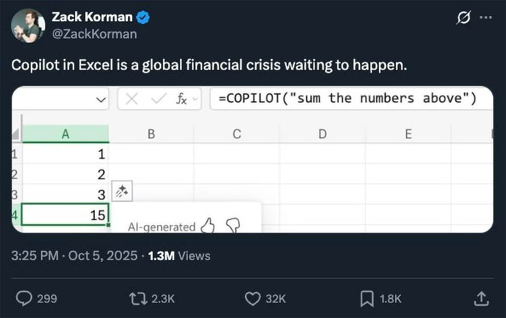Cancel the formula entry with X
This screenshot has height=318, width=506.
[132, 99]
